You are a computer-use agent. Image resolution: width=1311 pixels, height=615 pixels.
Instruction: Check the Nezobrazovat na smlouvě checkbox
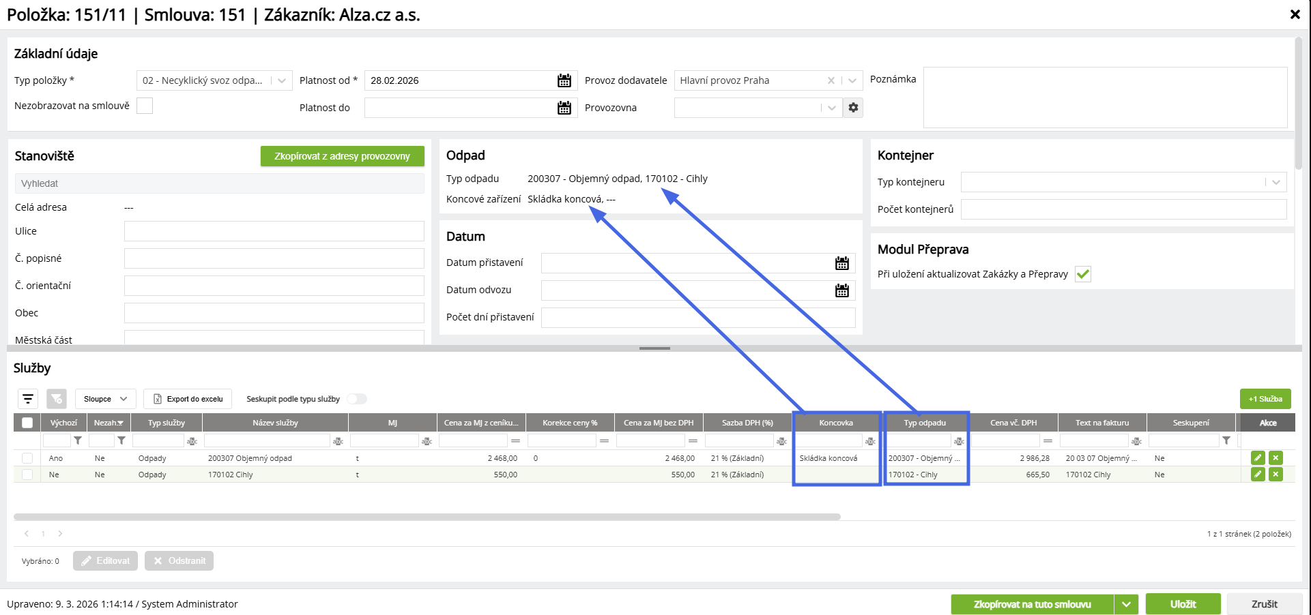(145, 106)
